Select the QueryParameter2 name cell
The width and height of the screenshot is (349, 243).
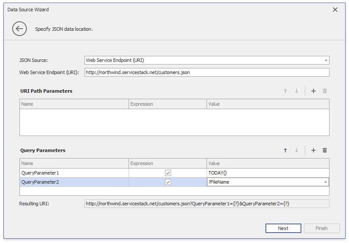pyautogui.click(x=74, y=182)
